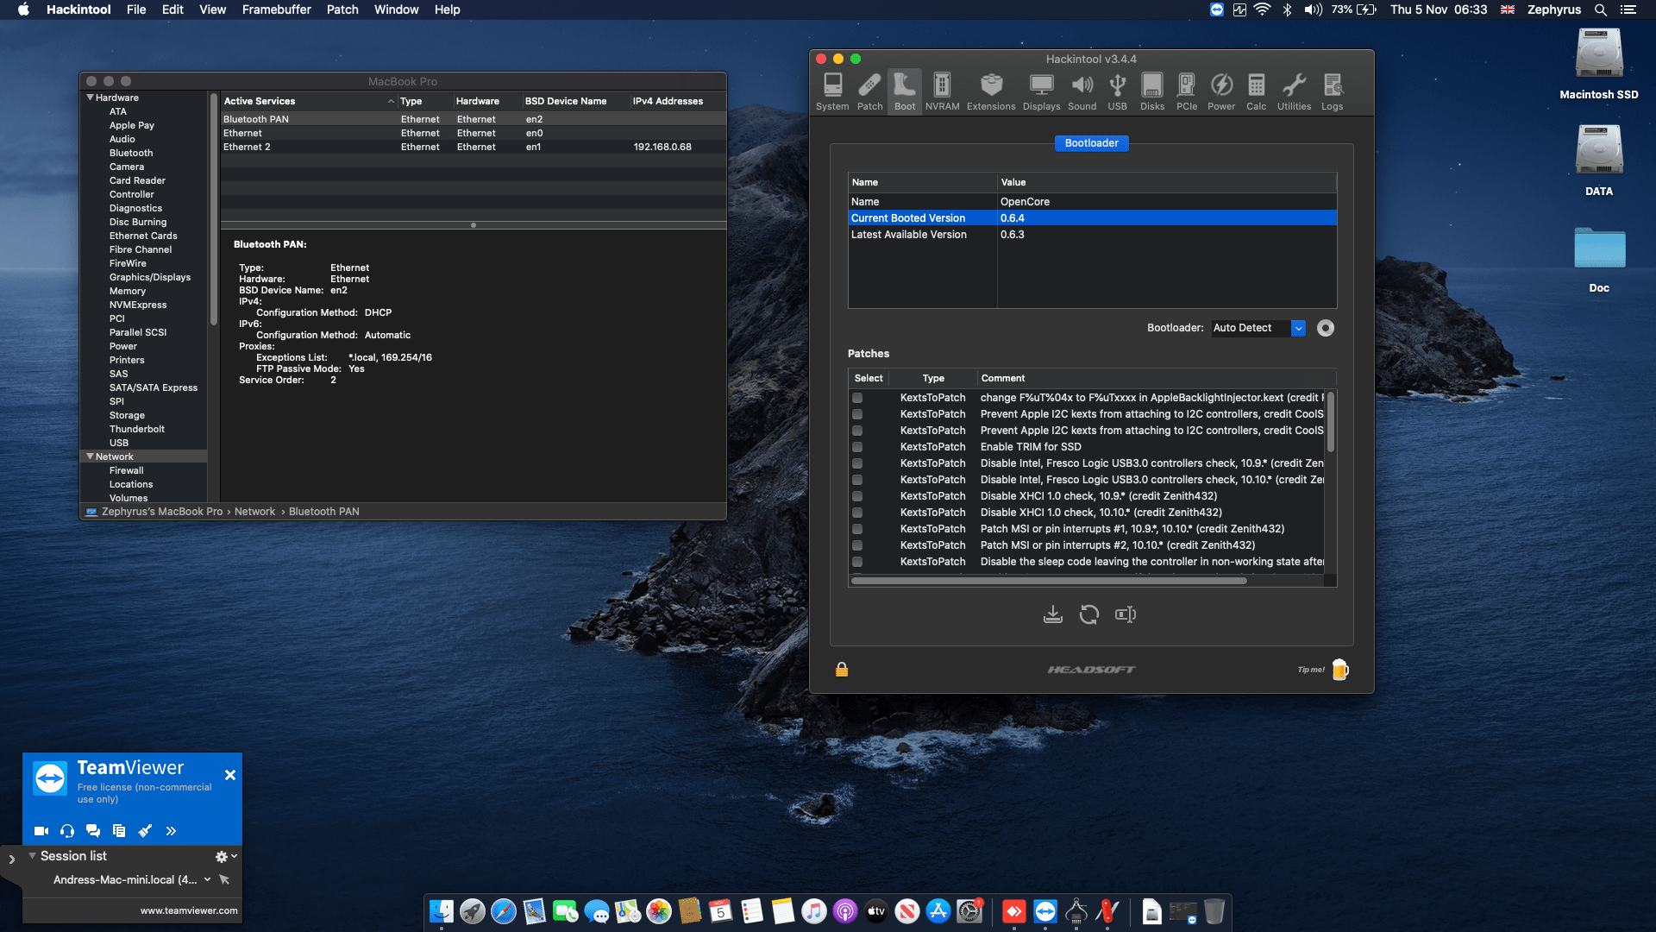
Task: Open the USB section in Hackintool
Action: 1117,91
